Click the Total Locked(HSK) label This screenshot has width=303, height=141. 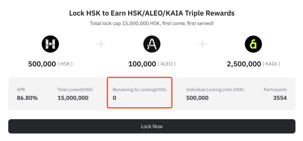(75, 90)
